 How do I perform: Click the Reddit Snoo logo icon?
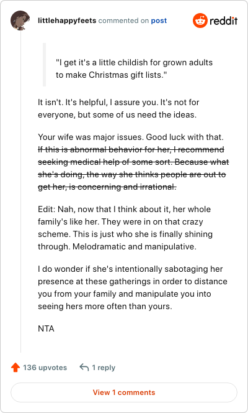200,21
